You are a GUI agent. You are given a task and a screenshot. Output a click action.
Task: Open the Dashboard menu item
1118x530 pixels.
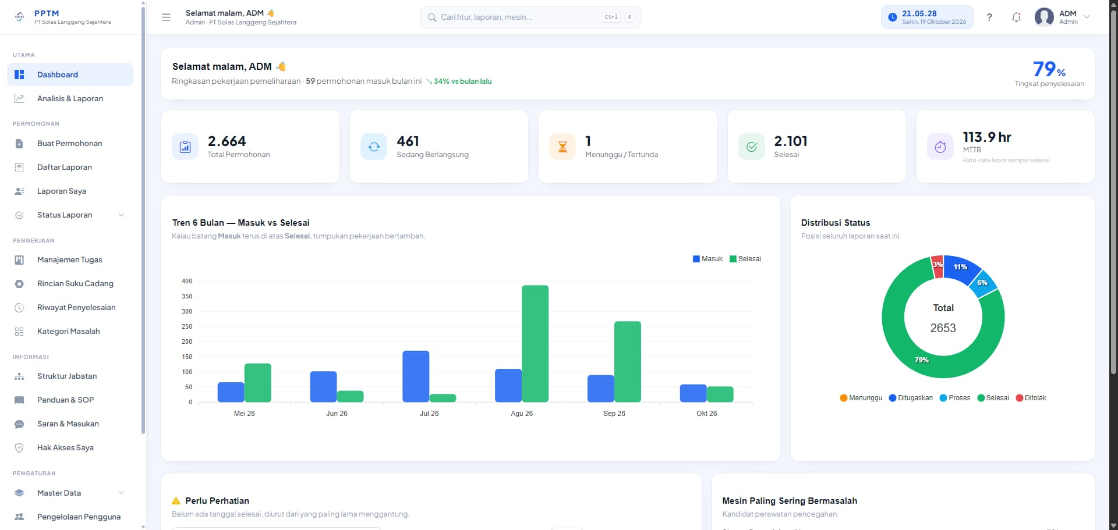coord(70,74)
